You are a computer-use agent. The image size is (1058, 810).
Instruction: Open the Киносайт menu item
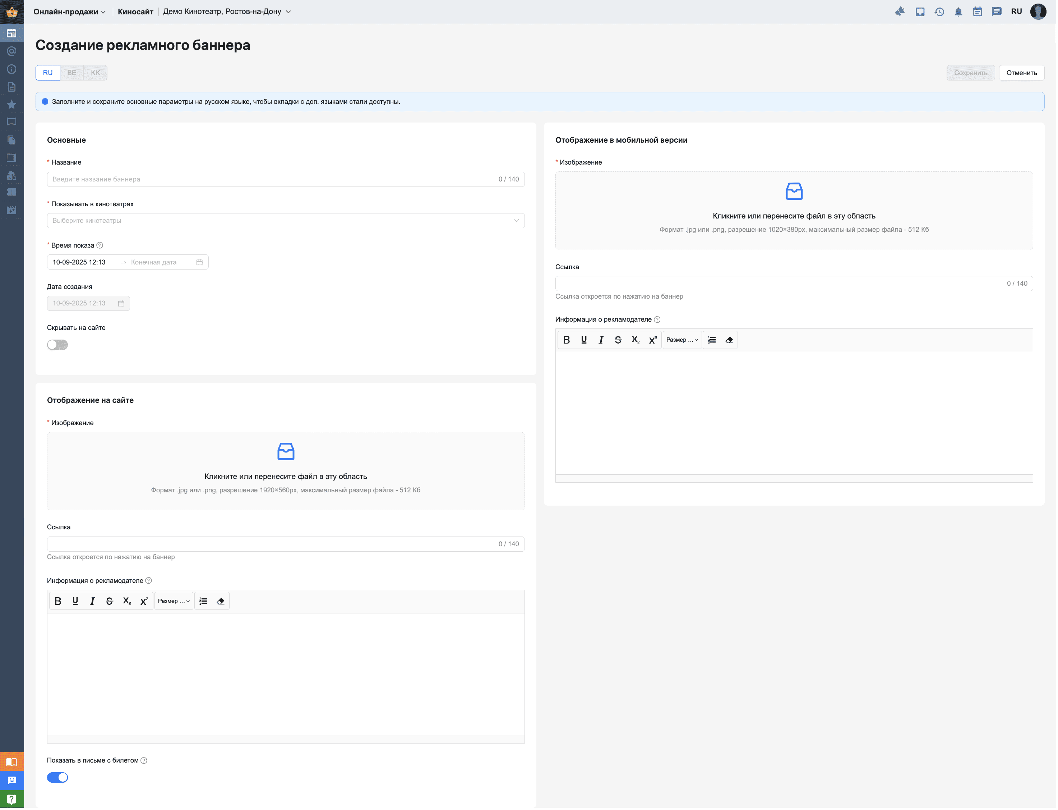(x=135, y=11)
